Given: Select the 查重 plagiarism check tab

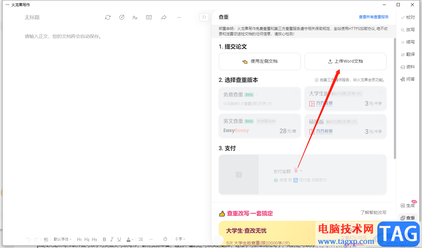Looking at the screenshot, I should tap(408, 218).
